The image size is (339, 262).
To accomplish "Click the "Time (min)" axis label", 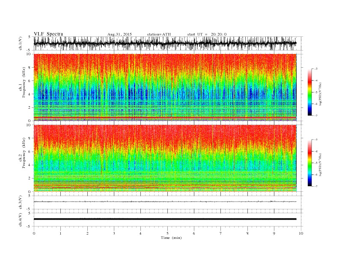I will coord(171,238).
